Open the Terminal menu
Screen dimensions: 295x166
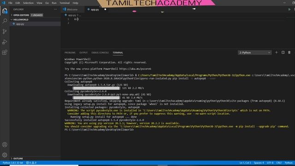65,3
